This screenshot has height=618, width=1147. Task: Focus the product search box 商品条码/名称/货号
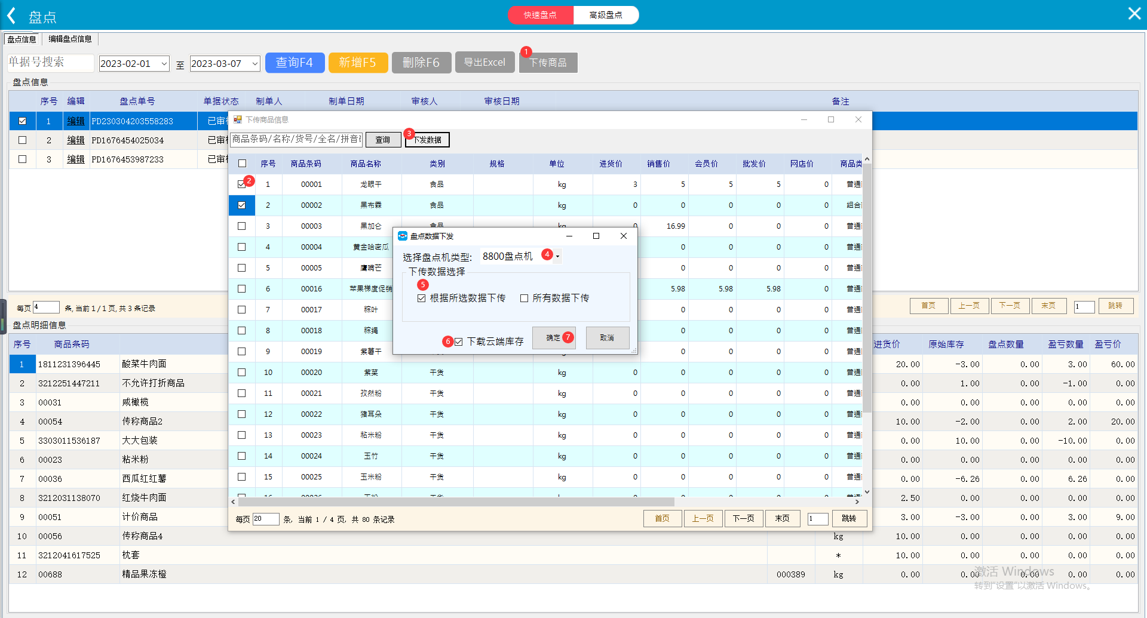point(296,139)
